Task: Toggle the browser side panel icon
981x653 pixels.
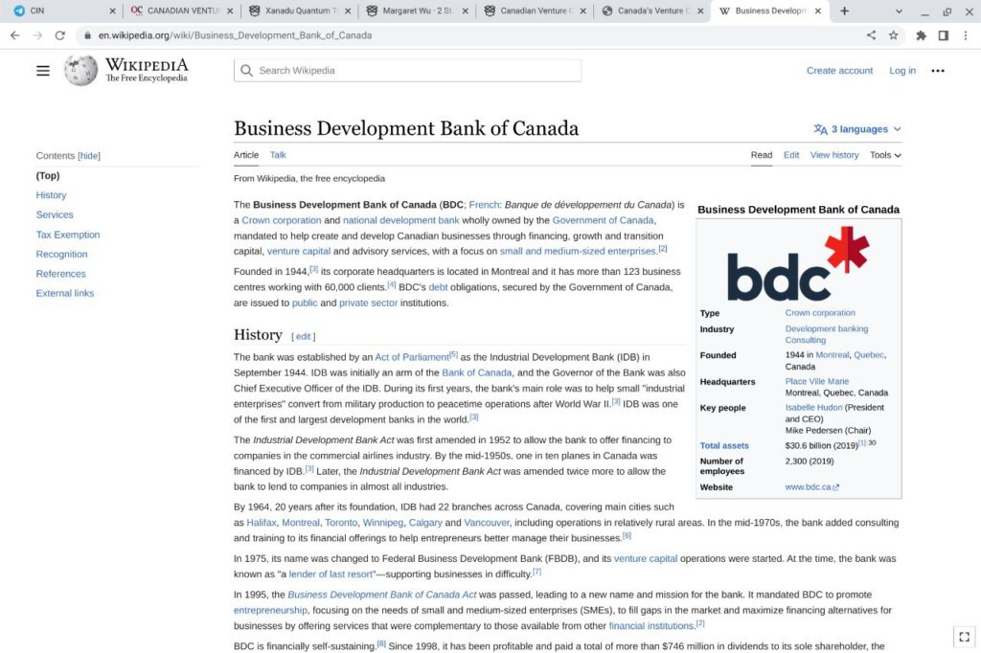Action: (944, 35)
